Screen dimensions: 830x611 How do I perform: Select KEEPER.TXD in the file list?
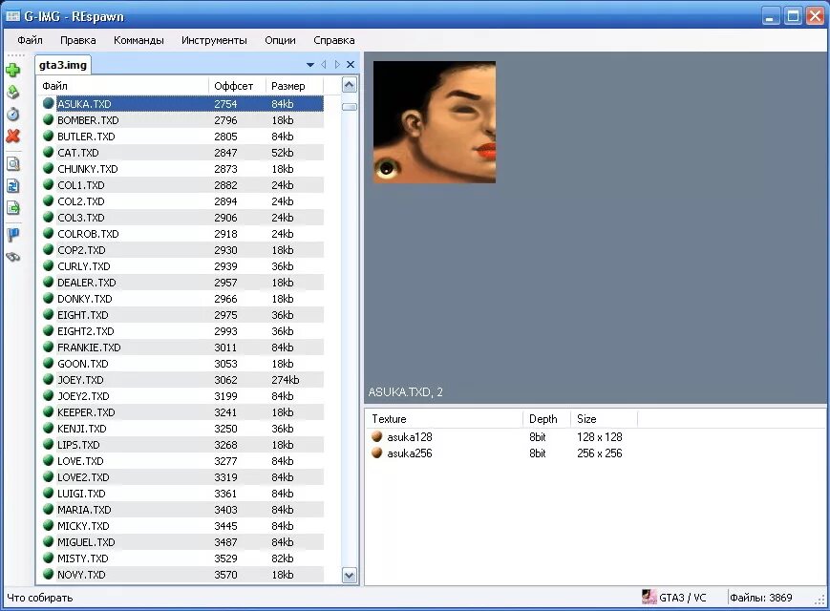click(x=181, y=412)
